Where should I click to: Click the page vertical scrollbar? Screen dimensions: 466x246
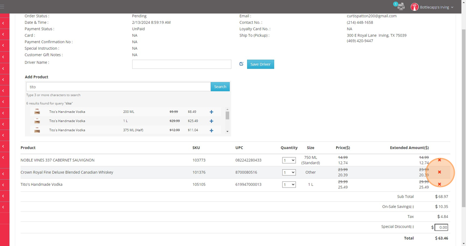(x=464, y=119)
